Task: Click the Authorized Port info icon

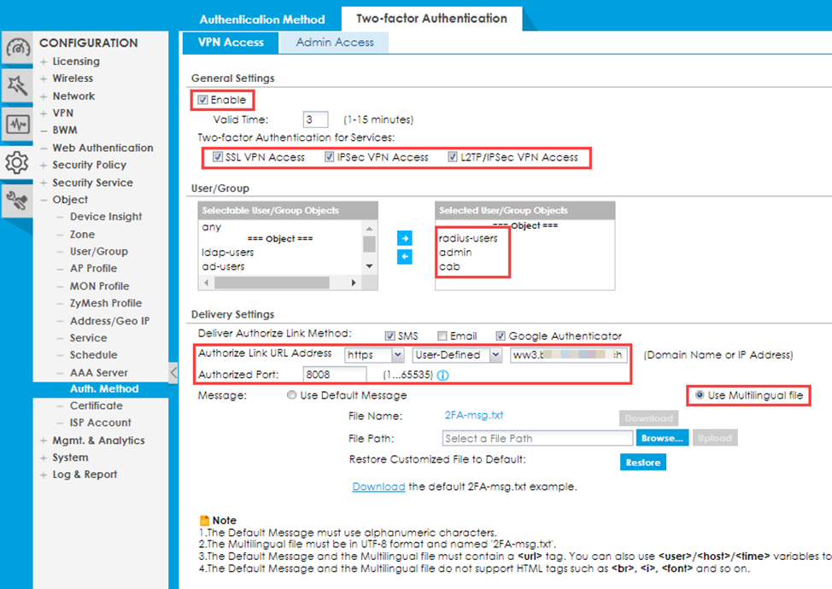Action: point(443,375)
